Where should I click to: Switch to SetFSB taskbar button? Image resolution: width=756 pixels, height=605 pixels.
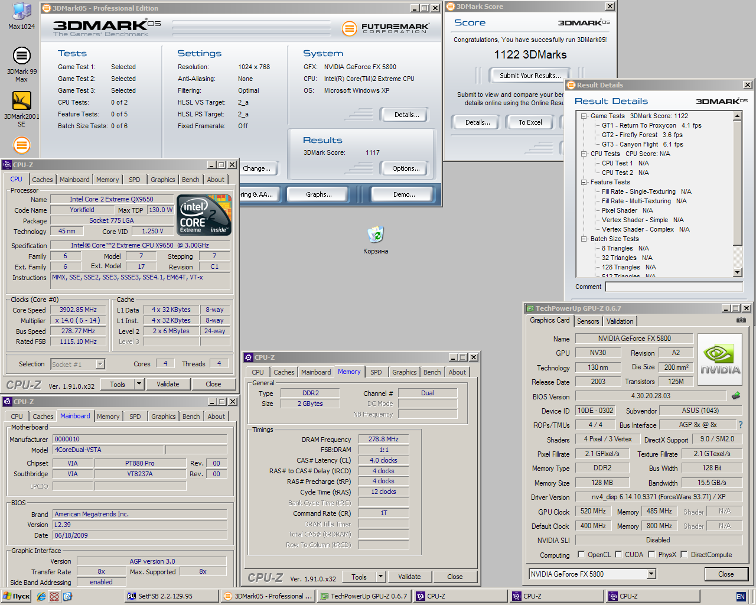(171, 596)
